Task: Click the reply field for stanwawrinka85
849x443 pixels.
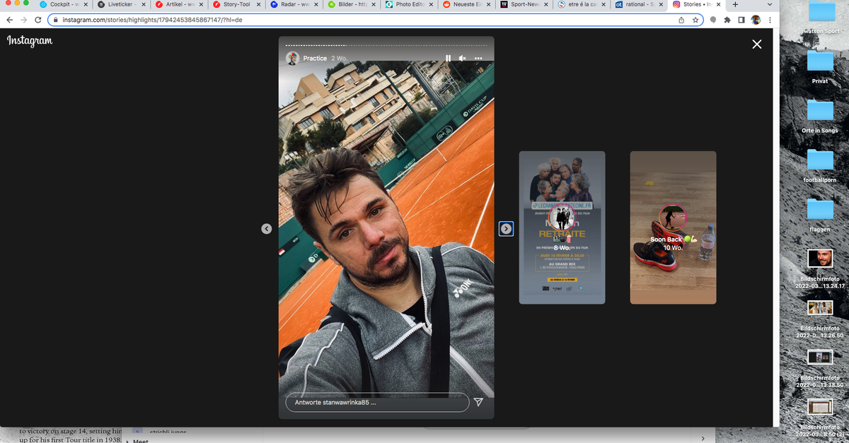Action: tap(376, 402)
